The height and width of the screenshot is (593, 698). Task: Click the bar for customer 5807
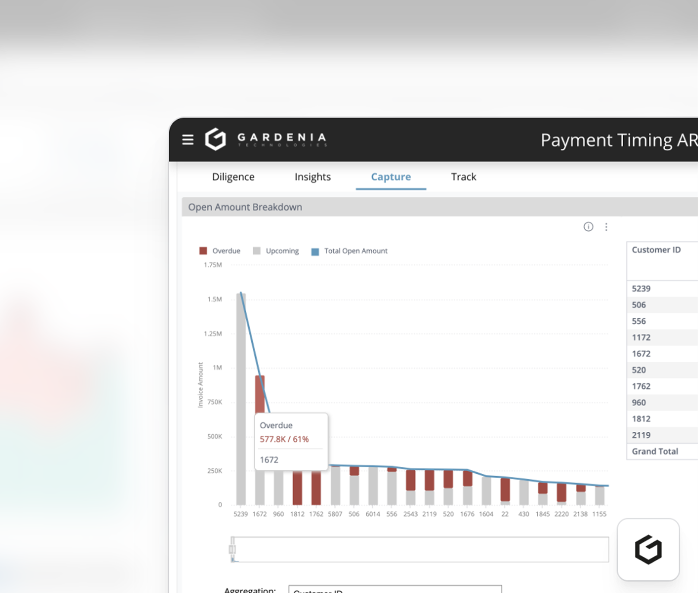[335, 485]
